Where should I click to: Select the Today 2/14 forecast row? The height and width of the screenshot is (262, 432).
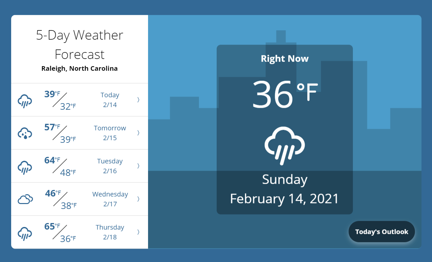coord(79,100)
